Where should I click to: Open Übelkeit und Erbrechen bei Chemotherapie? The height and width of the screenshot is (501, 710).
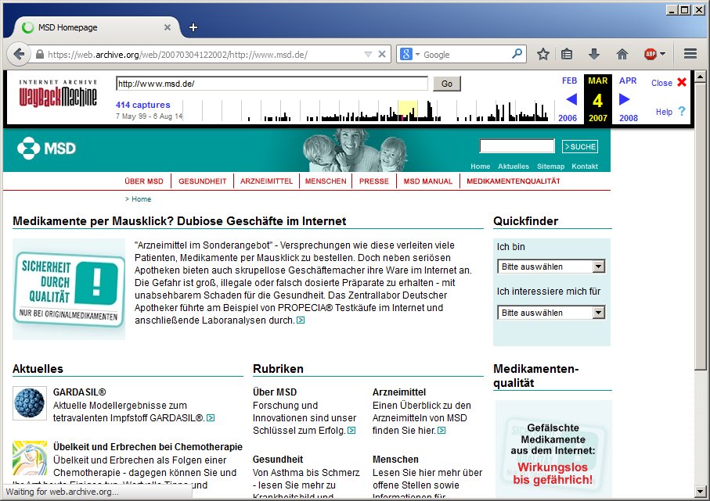148,447
